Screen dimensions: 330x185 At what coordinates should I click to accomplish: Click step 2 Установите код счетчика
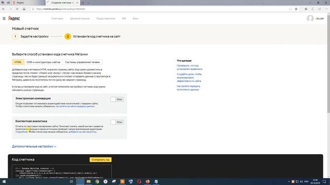93,36
